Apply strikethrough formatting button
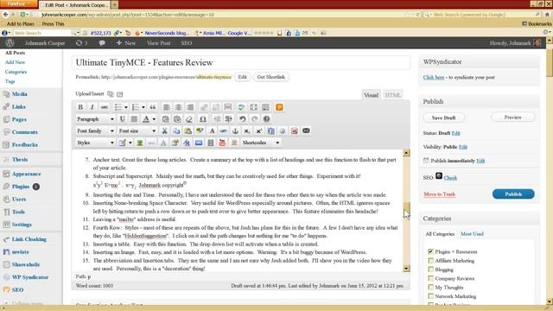The height and width of the screenshot is (311, 553). (x=104, y=107)
